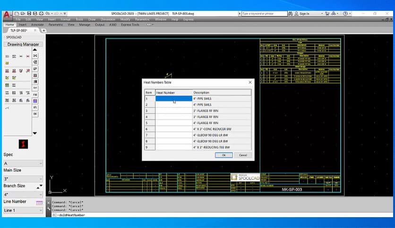Viewport: 395px width, 228px height.
Task: Add a new drawing tab with plus
Action: (x=43, y=30)
